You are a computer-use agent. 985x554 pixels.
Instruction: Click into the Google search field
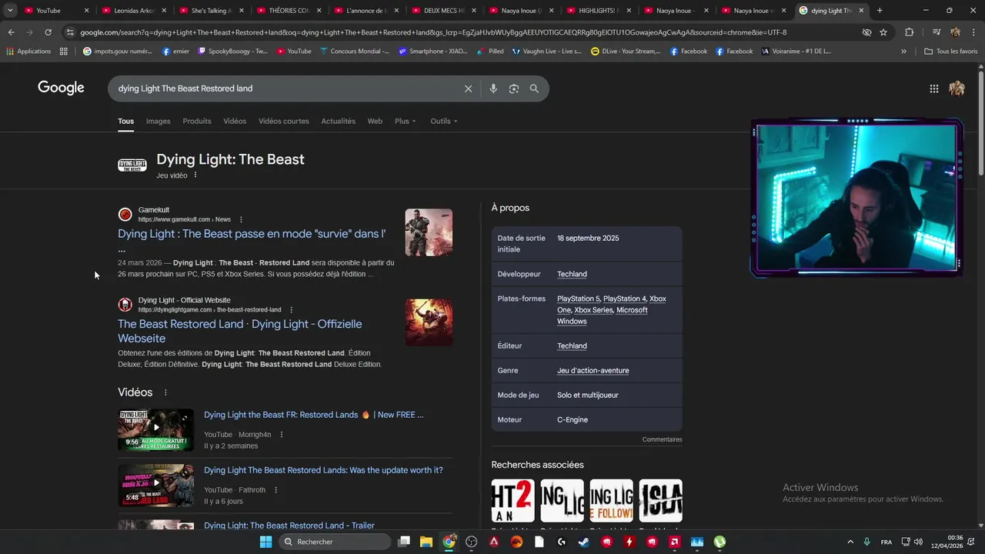pyautogui.click(x=285, y=88)
